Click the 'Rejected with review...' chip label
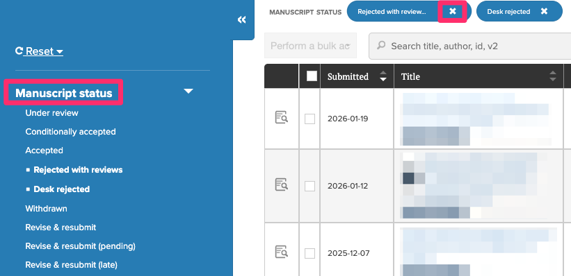 click(392, 12)
